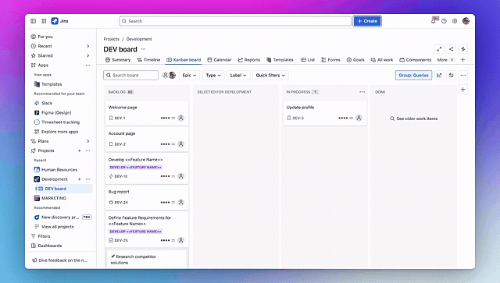Expand the Recent chevron in sidebar
The height and width of the screenshot is (283, 500).
click(x=88, y=46)
